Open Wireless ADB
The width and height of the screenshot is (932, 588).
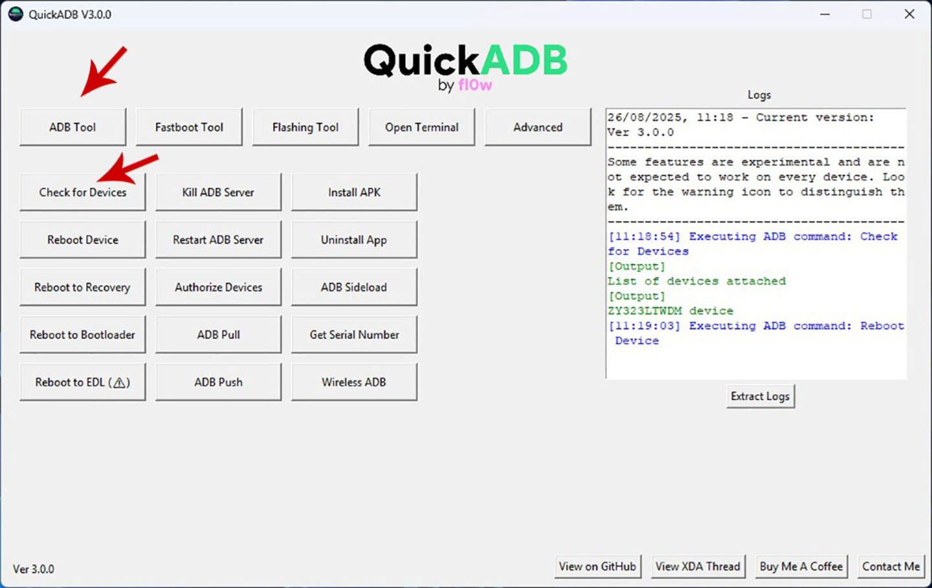click(354, 382)
